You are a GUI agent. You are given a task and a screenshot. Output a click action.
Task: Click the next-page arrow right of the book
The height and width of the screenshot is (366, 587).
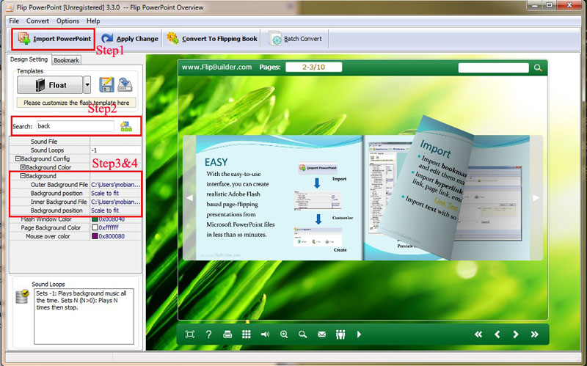pos(536,198)
